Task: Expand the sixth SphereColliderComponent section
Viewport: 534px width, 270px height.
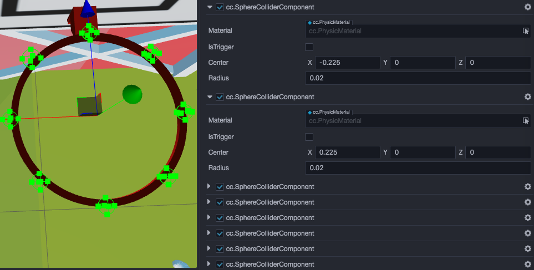Action: (x=209, y=233)
